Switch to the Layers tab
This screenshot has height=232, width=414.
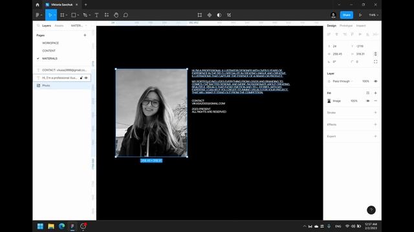coord(47,26)
